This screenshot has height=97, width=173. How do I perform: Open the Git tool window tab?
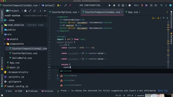[9, 91]
